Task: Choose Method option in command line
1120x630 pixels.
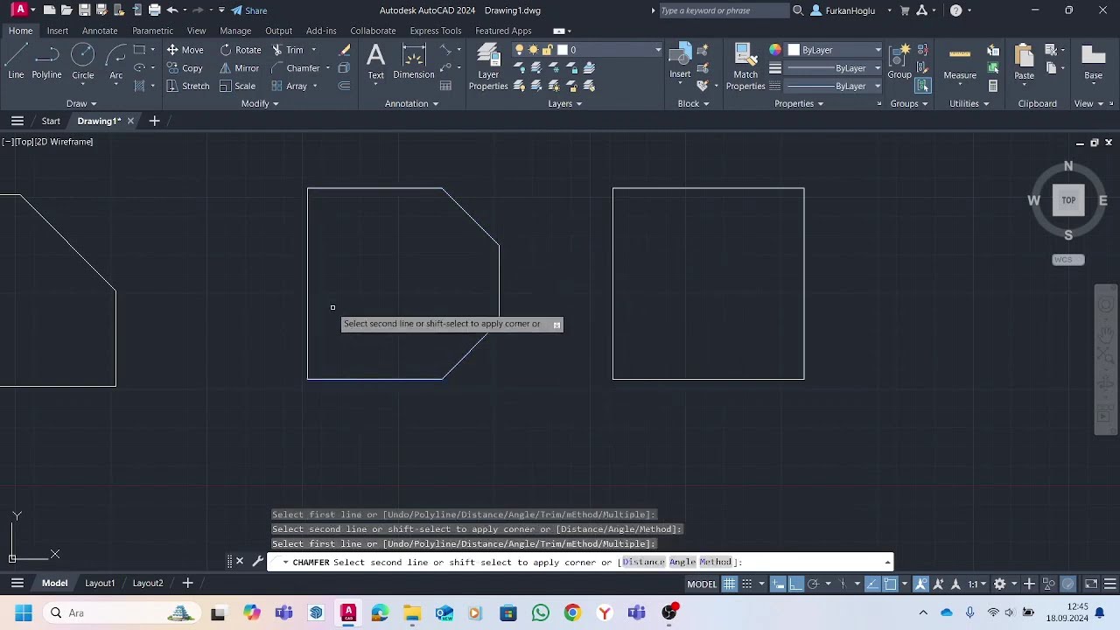Action: pos(716,562)
